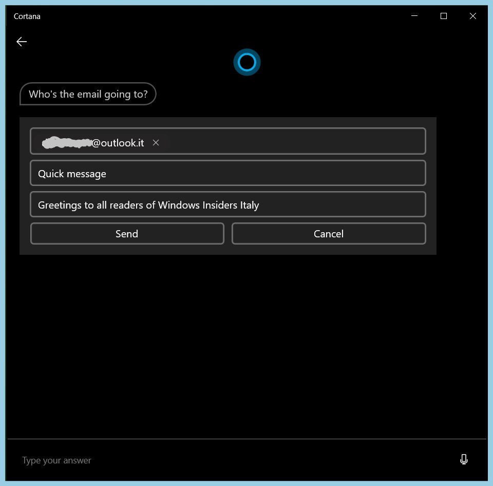
Task: Cancel the email draft
Action: click(x=329, y=234)
